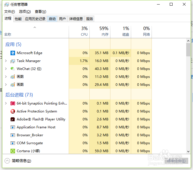The width and height of the screenshot is (193, 170).
Task: Sort by the 网络 column header
Action: 141,32
